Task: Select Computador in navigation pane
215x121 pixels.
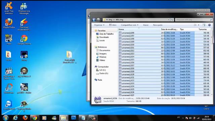Action: coord(101,67)
